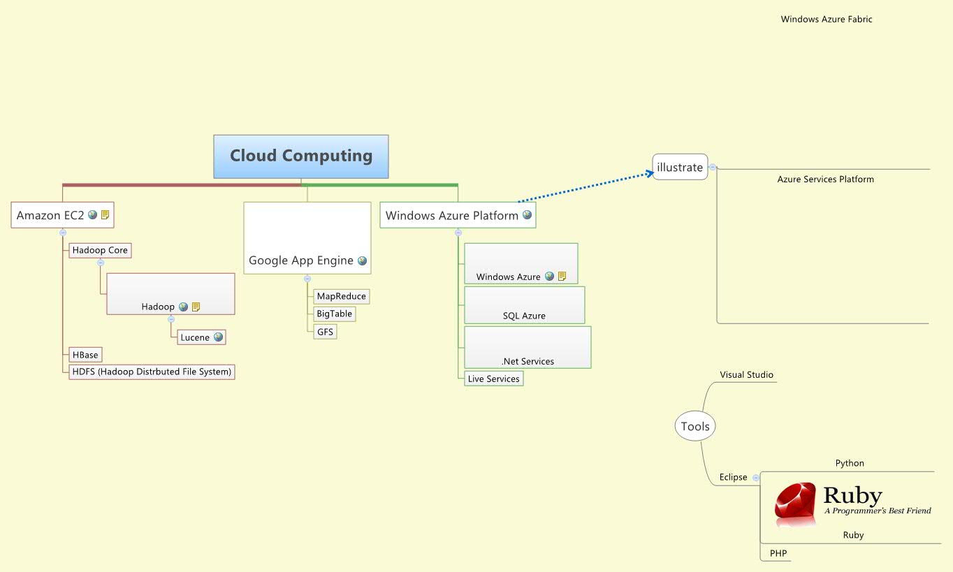Open the globe hyperlink on the Lucene node
Image resolution: width=953 pixels, height=572 pixels.
[218, 337]
